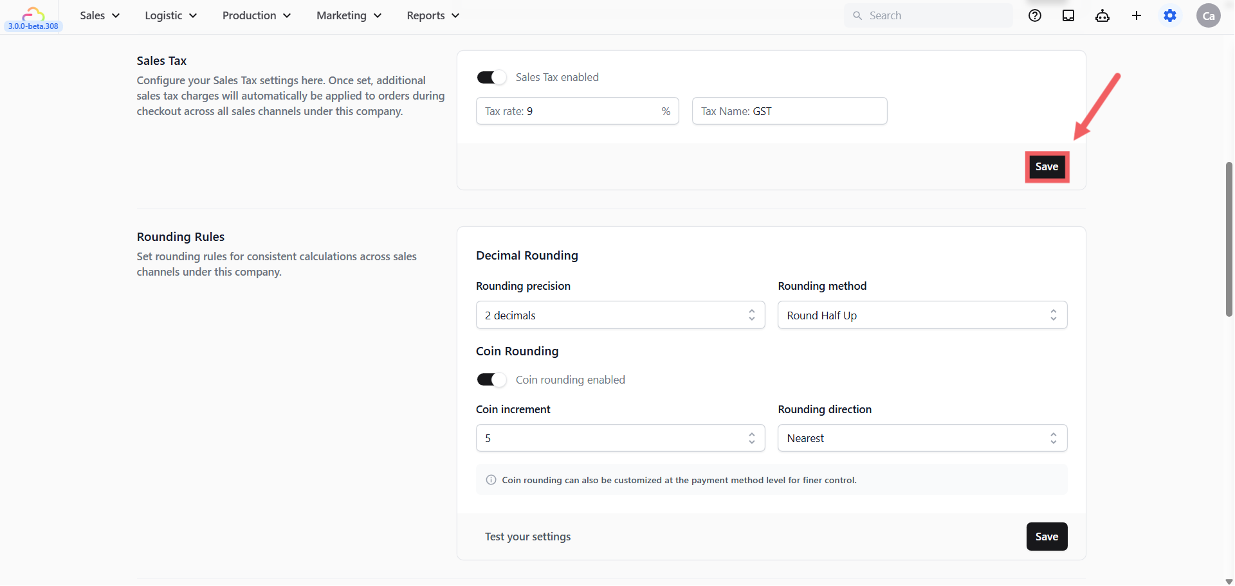Open the help question mark icon

pos(1035,15)
